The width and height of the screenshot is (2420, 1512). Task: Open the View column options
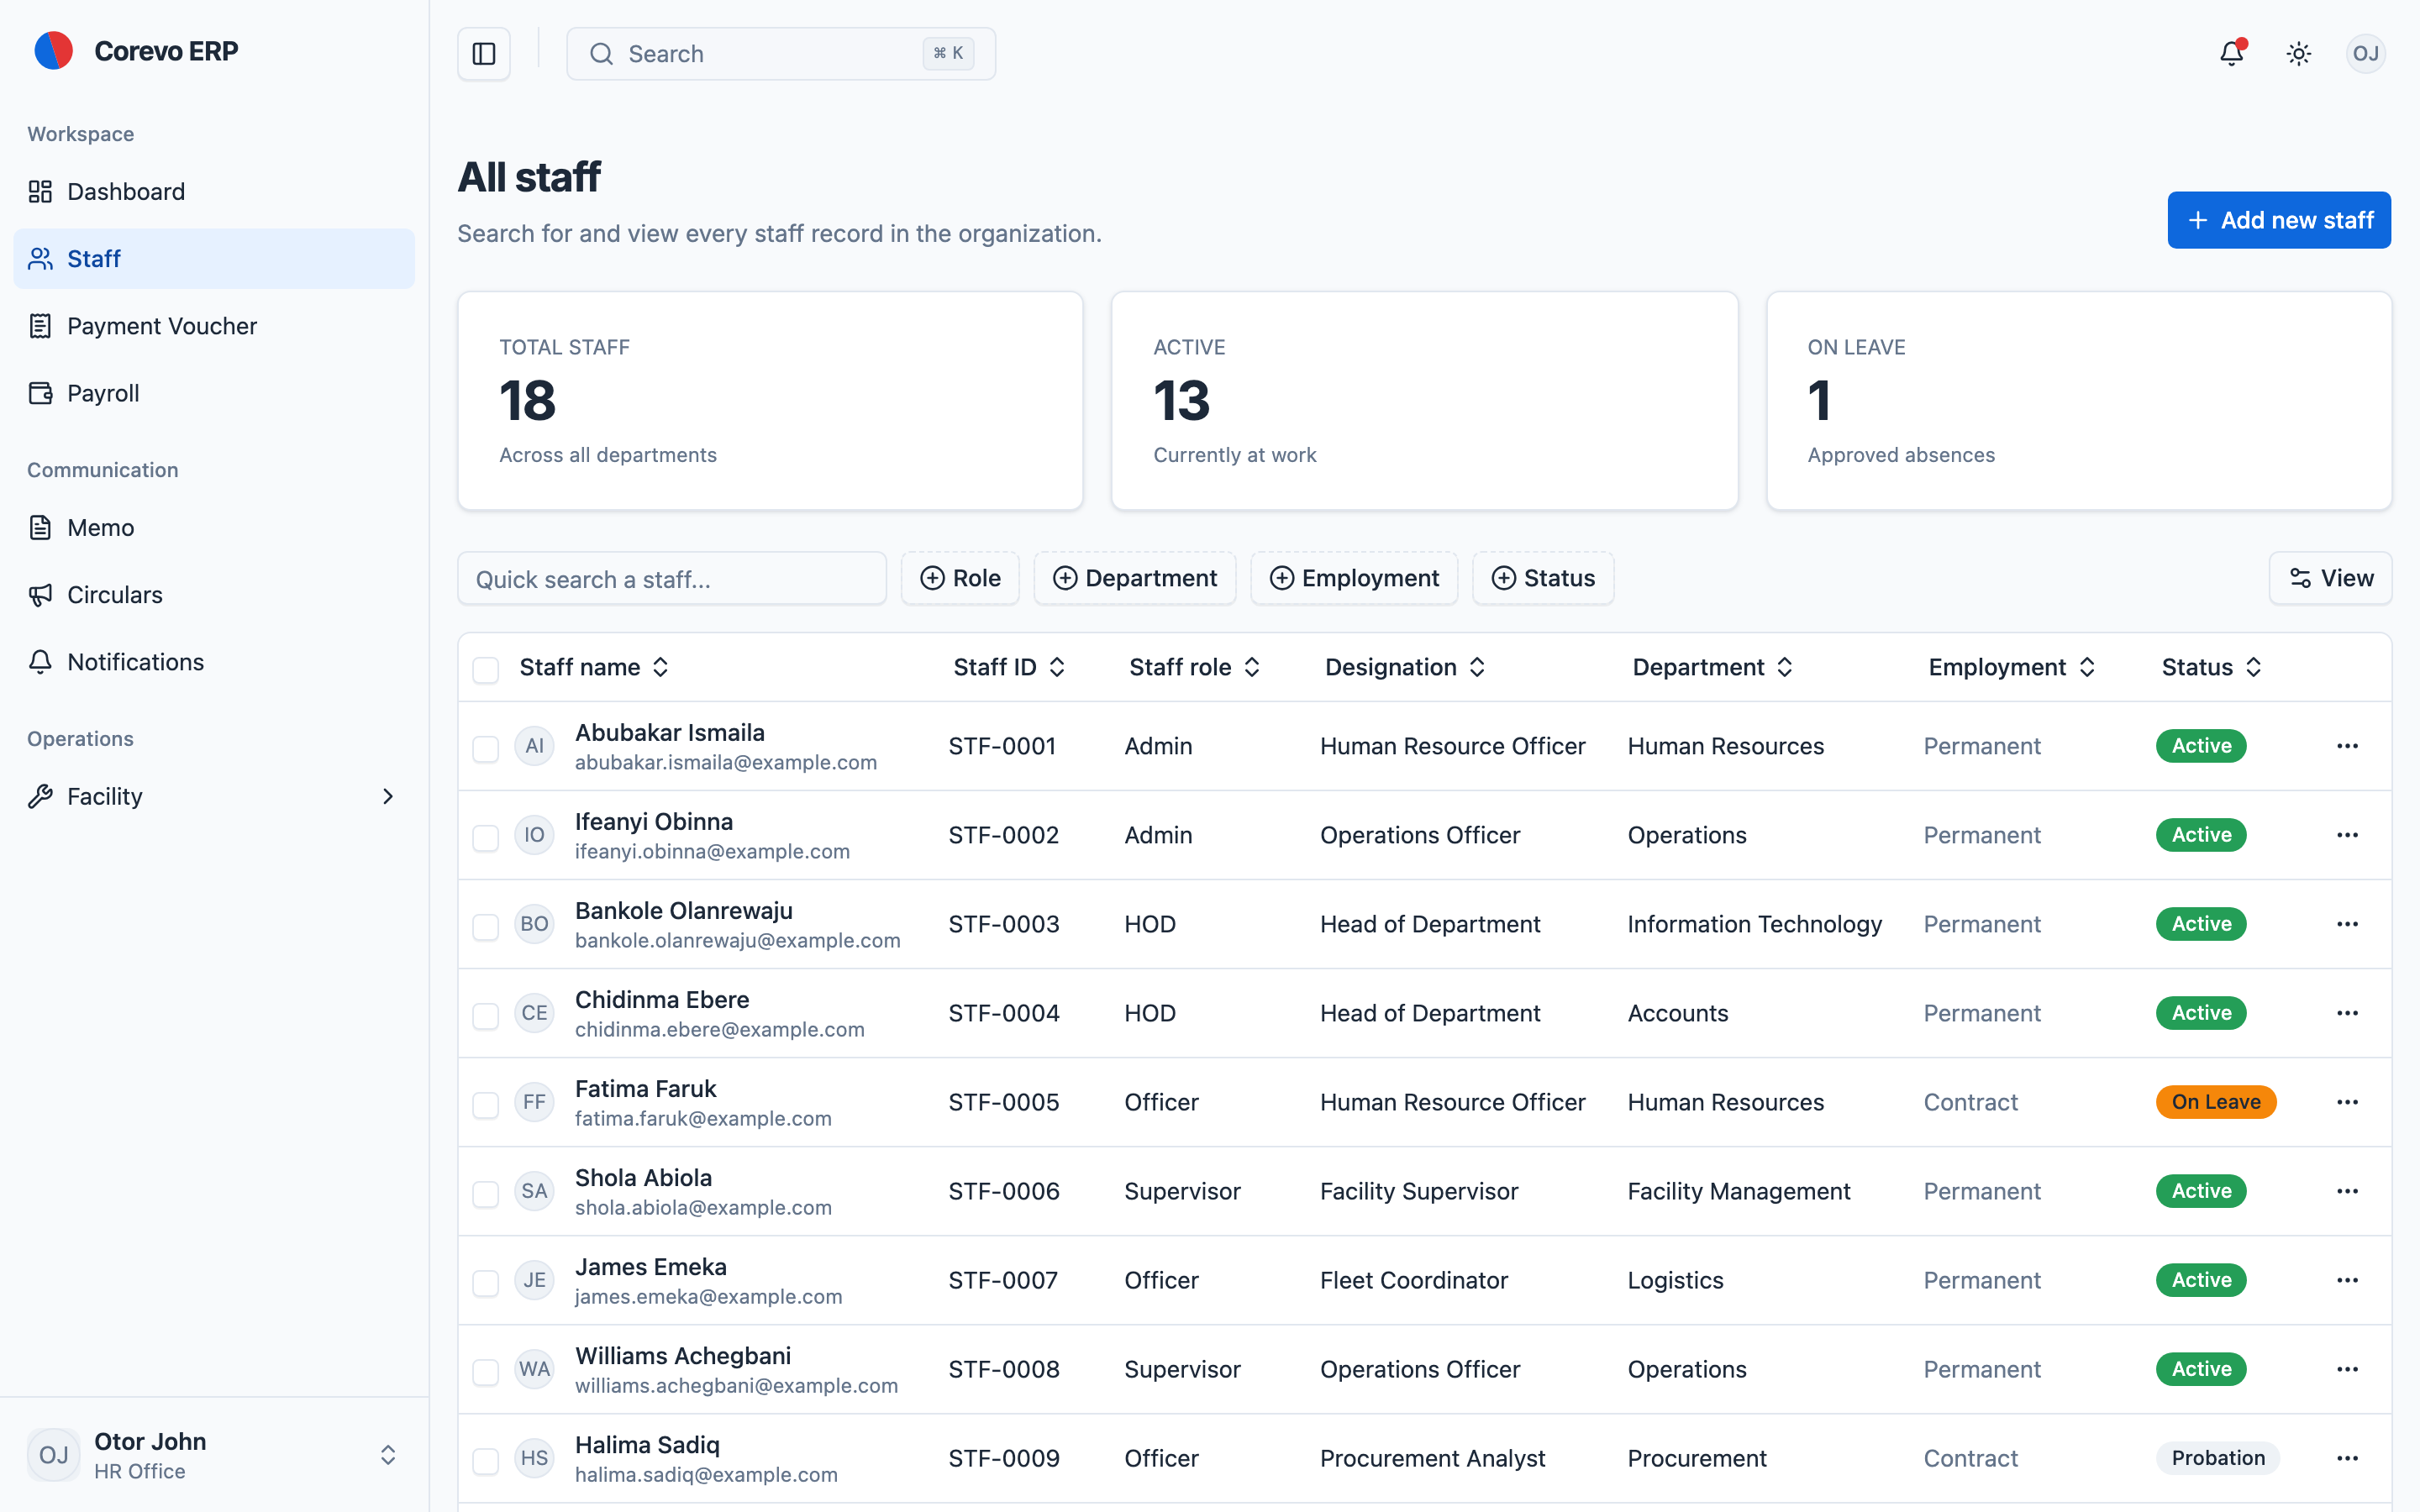tap(2330, 578)
